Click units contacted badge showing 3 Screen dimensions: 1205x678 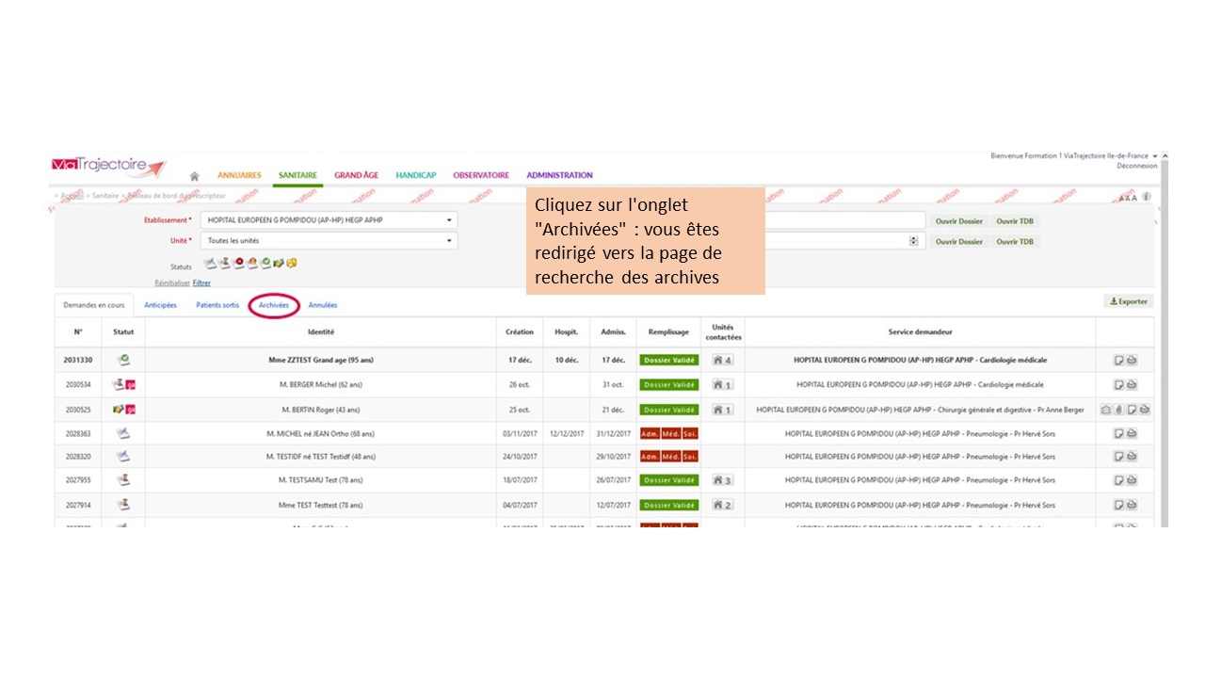(x=722, y=480)
